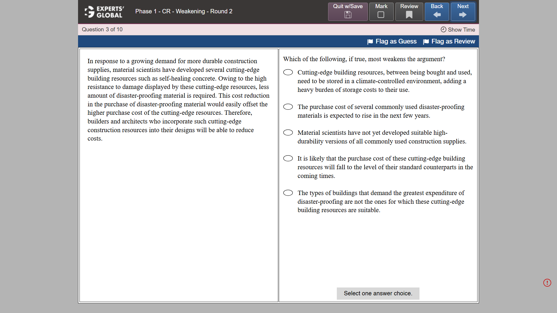
Task: Flag the question as Review
Action: click(449, 41)
